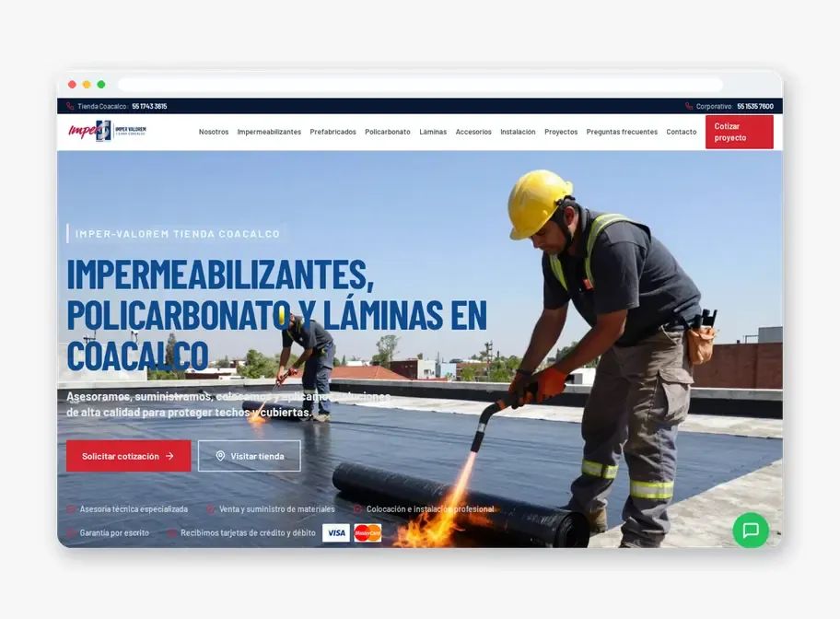This screenshot has width=840, height=619.
Task: Click the map pin icon in Visitar tienda
Action: pyautogui.click(x=220, y=456)
